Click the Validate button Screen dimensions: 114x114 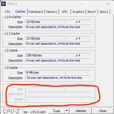81,111
